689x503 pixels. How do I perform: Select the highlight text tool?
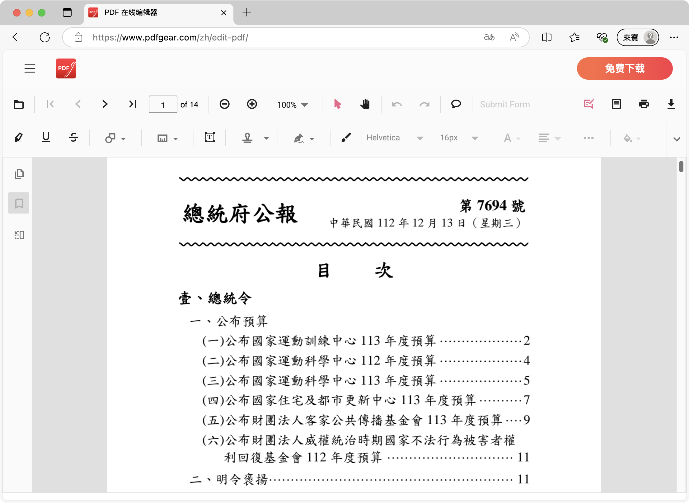point(19,138)
